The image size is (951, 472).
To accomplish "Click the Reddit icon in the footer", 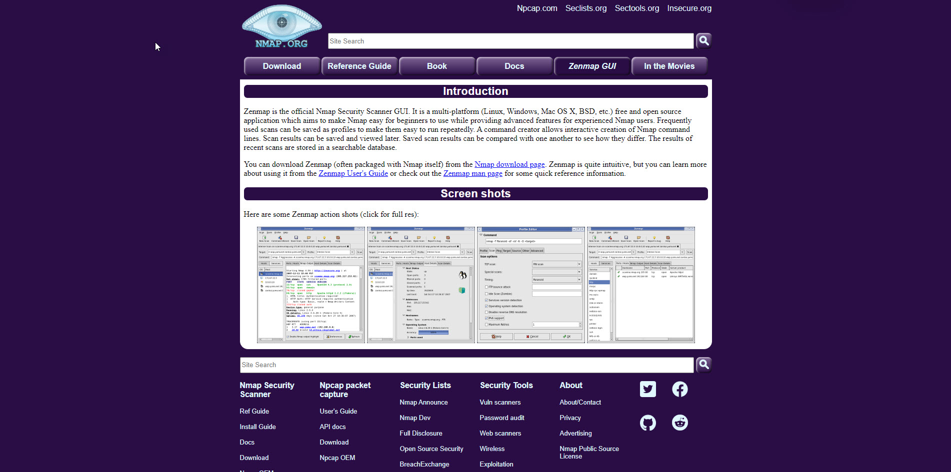I will pos(680,422).
